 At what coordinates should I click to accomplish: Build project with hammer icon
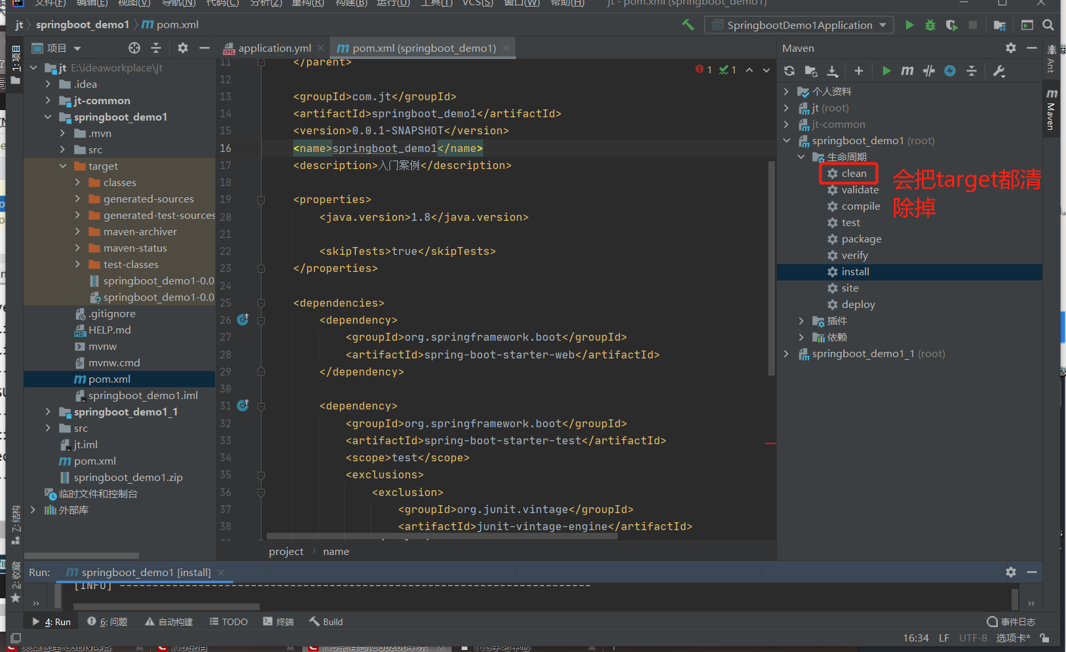tap(688, 25)
